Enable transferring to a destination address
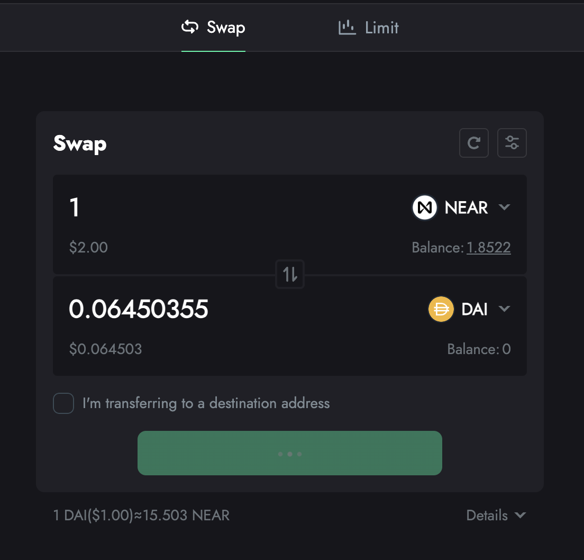584x560 pixels. [63, 403]
